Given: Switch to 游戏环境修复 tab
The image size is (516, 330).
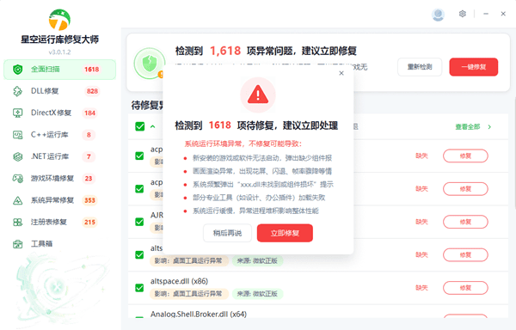Looking at the screenshot, I should pyautogui.click(x=59, y=179).
